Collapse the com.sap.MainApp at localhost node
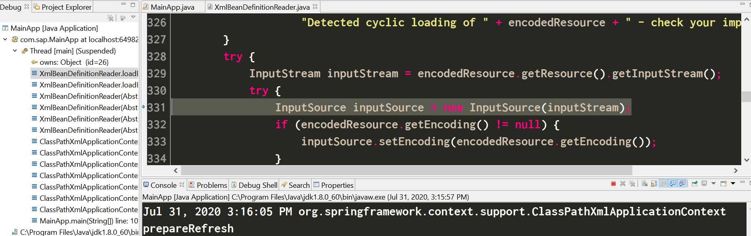This screenshot has width=751, height=236. click(x=5, y=40)
